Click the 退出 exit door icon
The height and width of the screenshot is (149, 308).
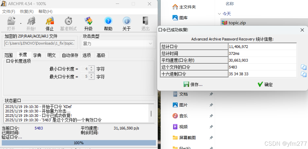pyautogui.click(x=146, y=21)
